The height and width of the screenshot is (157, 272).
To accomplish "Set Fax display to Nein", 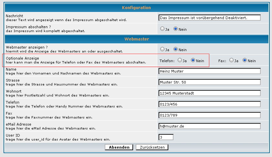I will tap(245, 60).
